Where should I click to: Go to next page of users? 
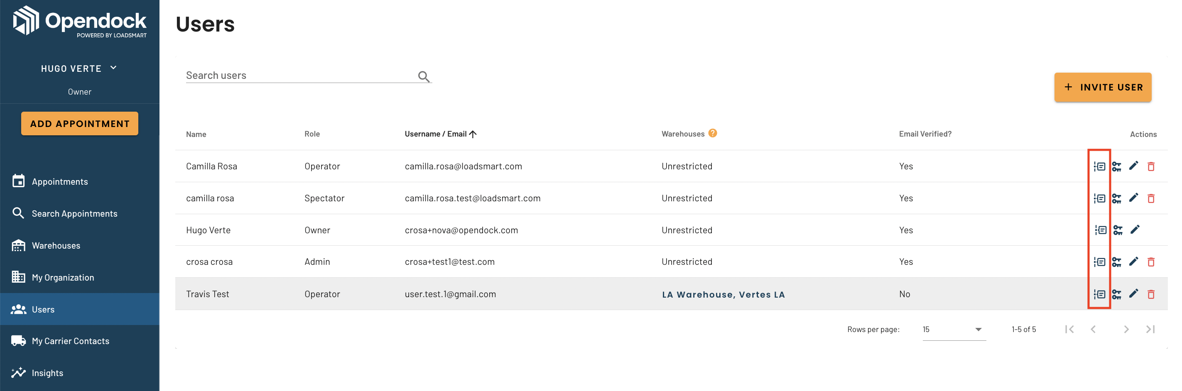point(1126,329)
